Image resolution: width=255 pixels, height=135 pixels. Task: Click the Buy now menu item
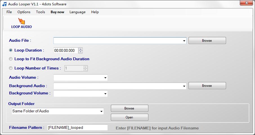click(x=57, y=12)
